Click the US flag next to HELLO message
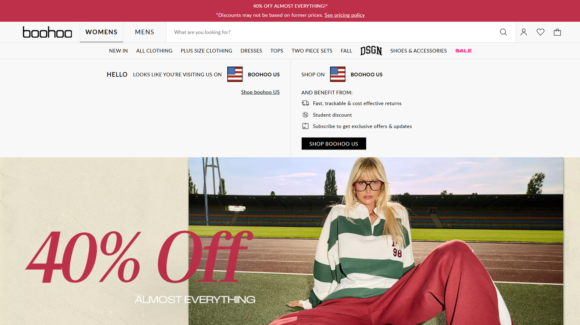580x325 pixels. [235, 74]
